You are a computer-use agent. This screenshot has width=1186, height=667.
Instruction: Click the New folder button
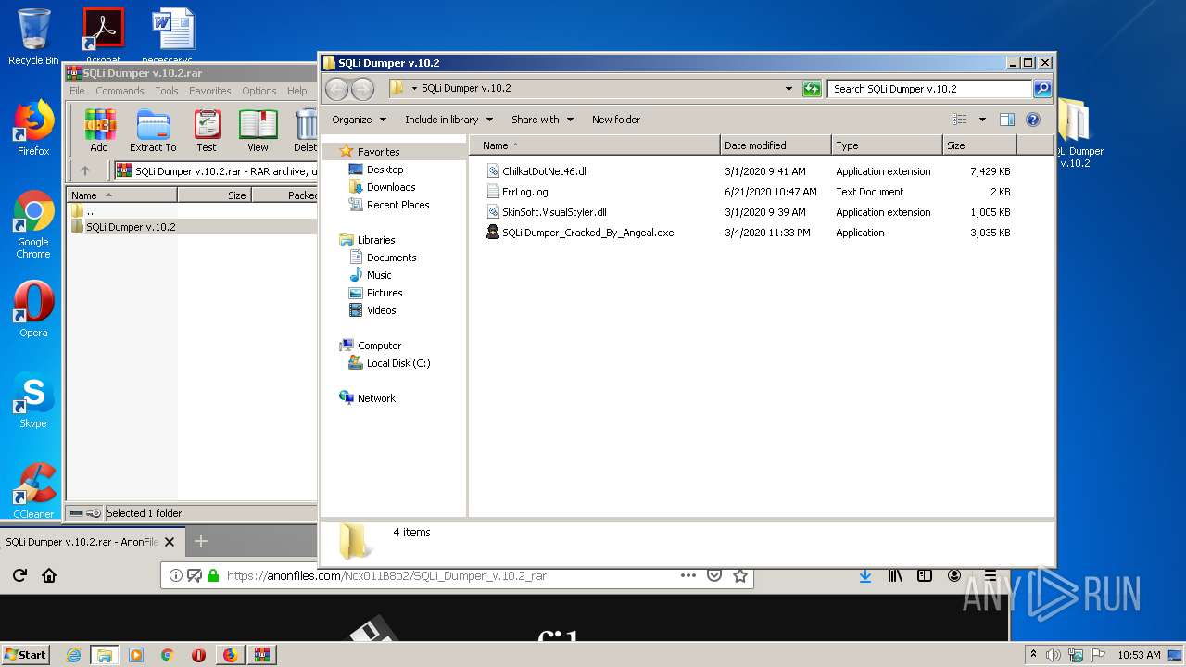pos(616,120)
